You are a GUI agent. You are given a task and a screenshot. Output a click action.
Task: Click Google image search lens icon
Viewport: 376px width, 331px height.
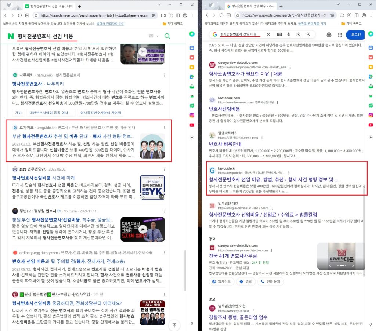[298, 34]
